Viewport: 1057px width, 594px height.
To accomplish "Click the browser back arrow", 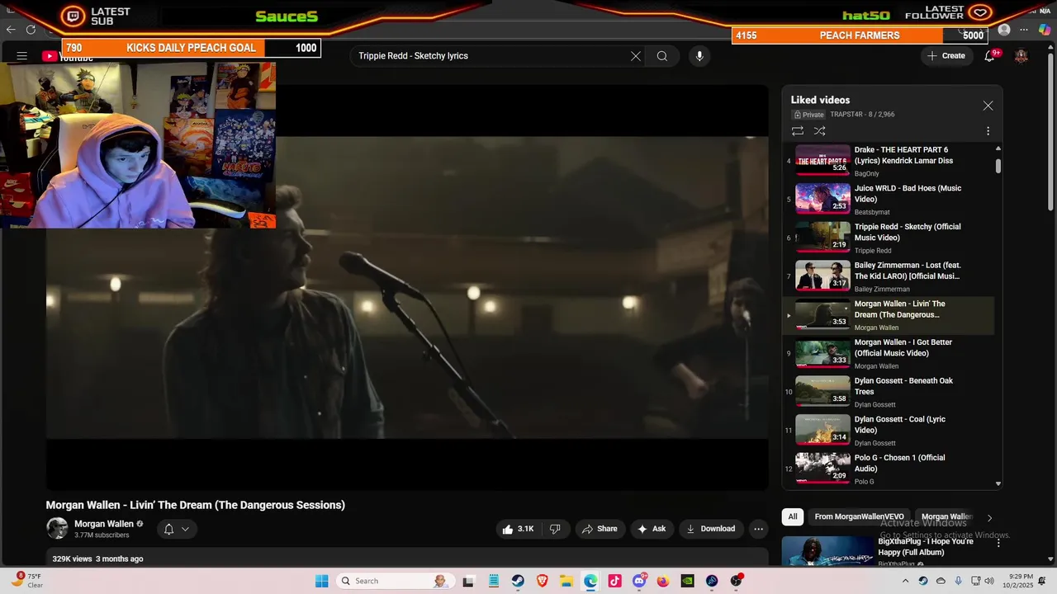I will [11, 30].
